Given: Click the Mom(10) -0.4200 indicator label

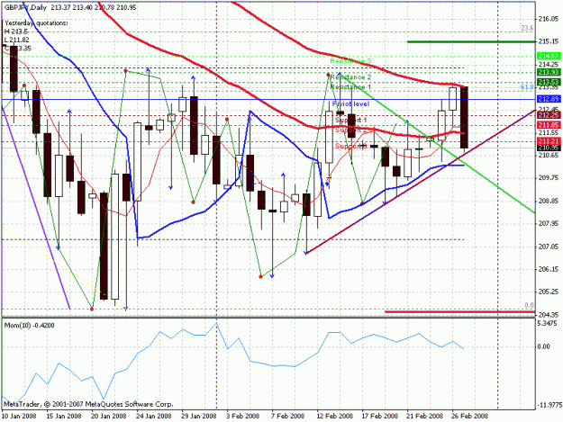Looking at the screenshot, I should [x=30, y=325].
